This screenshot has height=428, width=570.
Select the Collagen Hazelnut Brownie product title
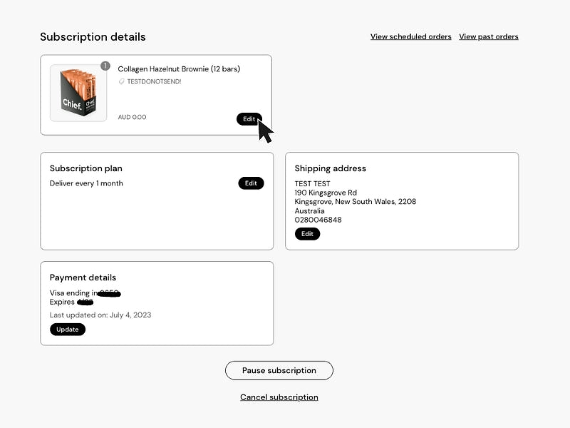(179, 69)
